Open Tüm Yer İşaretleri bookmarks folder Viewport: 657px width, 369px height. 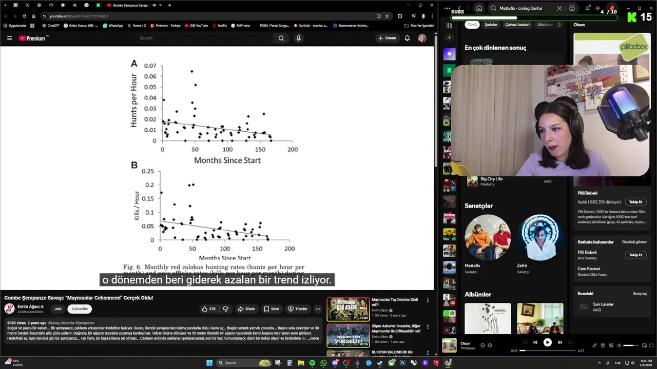[419, 25]
